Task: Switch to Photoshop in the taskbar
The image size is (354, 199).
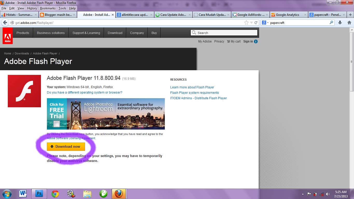Action: point(39,194)
